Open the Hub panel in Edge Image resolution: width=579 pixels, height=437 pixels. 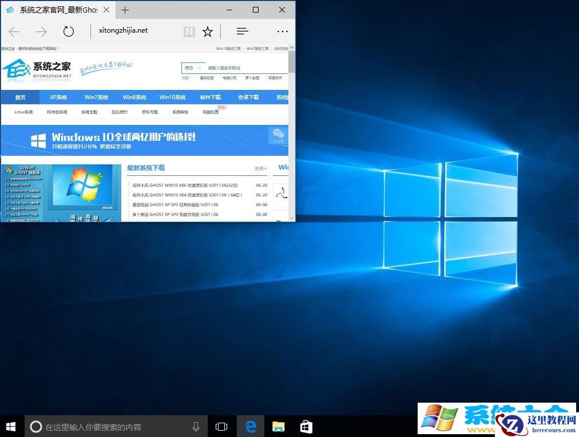point(241,31)
